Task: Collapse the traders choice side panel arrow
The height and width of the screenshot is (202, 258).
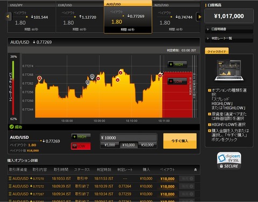Action: 21,88
